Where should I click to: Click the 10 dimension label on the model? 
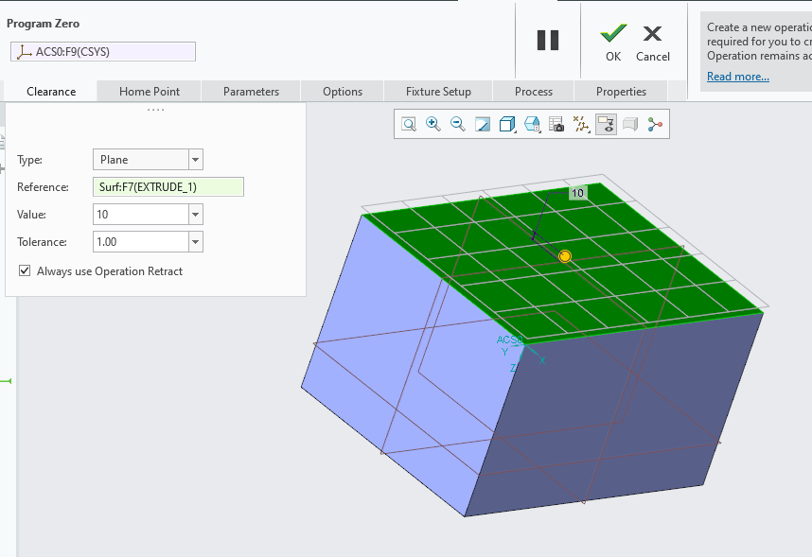click(577, 193)
